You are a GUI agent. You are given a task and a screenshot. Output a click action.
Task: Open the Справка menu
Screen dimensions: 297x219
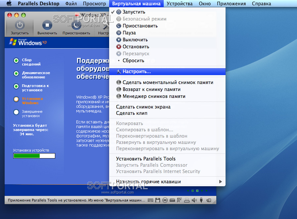pos(261,4)
